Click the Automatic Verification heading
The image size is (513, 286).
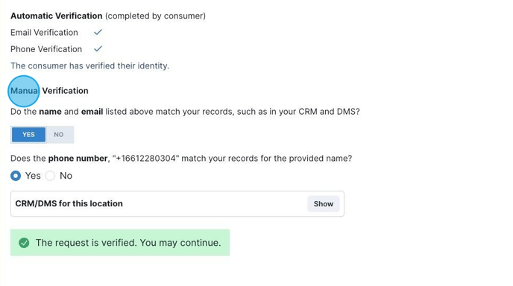click(56, 16)
